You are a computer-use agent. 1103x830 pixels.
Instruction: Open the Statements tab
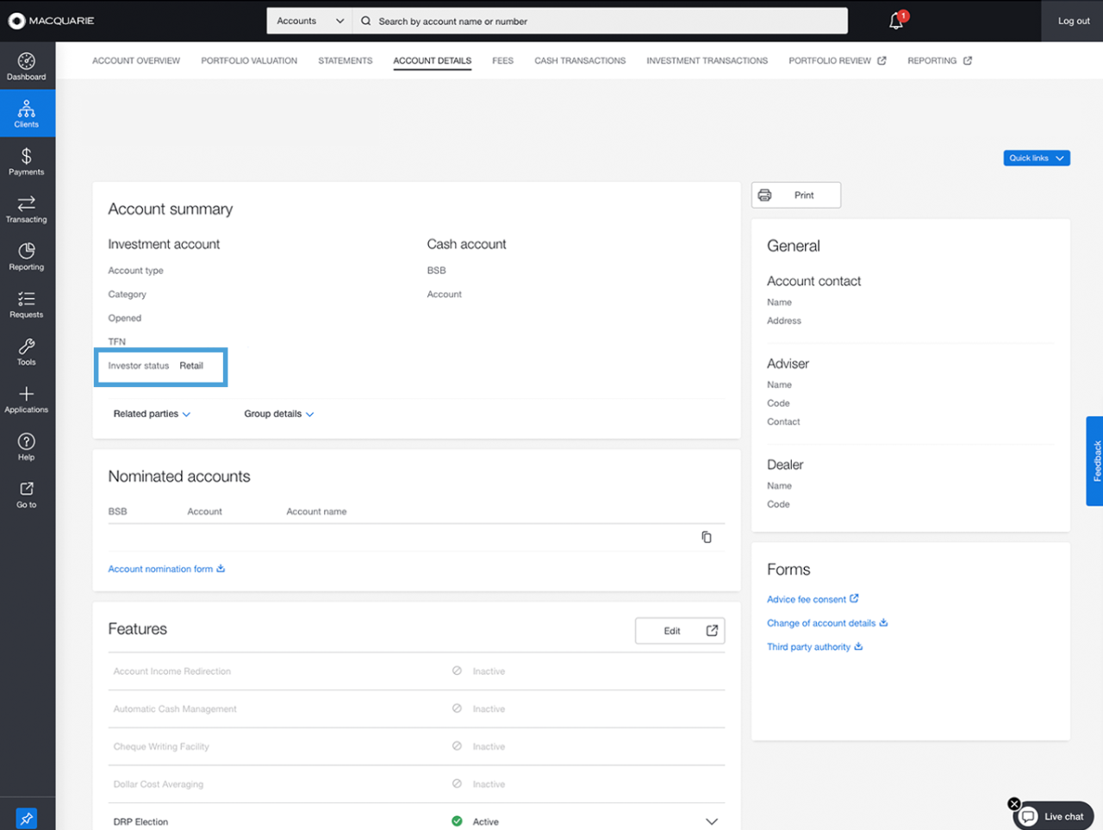click(346, 60)
